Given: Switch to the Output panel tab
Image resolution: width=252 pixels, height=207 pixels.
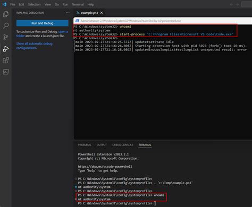Looking at the screenshot, I should [102, 145].
